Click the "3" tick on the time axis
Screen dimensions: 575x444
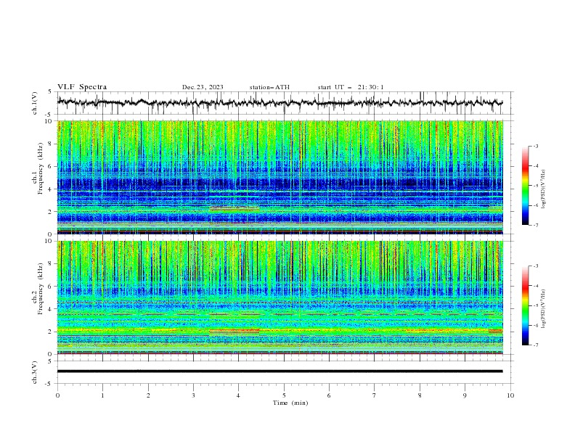point(193,395)
